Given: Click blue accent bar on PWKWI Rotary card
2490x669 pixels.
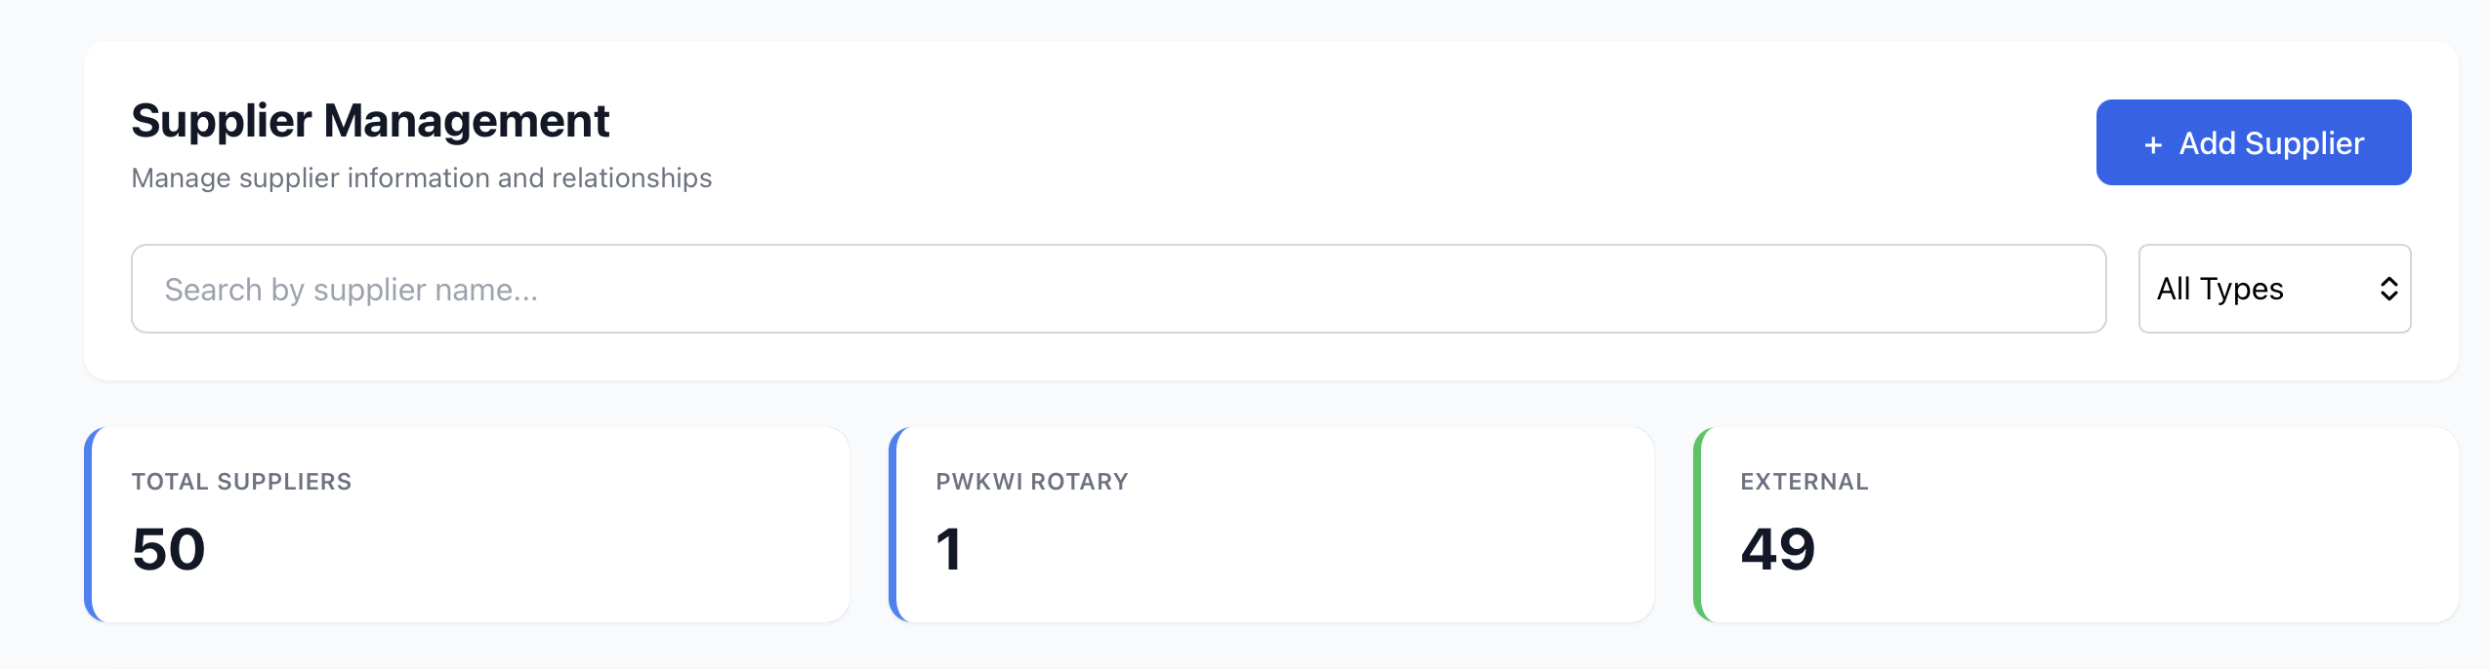Looking at the screenshot, I should 893,525.
